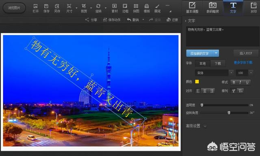This screenshot has height=156, width=260.
Task: Select the 旋转 rotate tool
Action: pyautogui.click(x=98, y=8)
